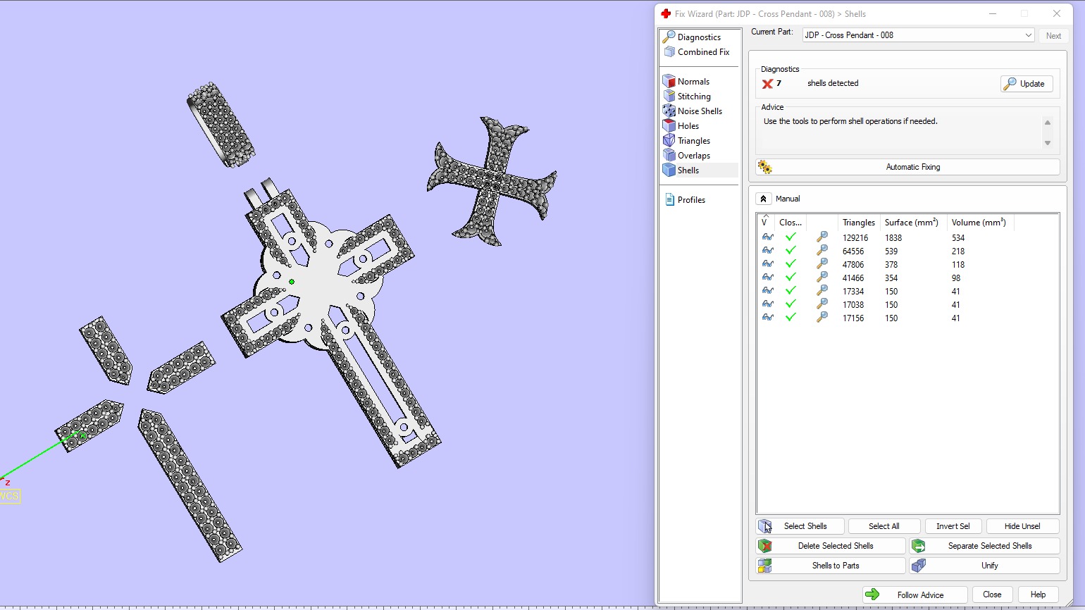Click the V visibility column header
The image size is (1085, 610).
pyautogui.click(x=766, y=223)
